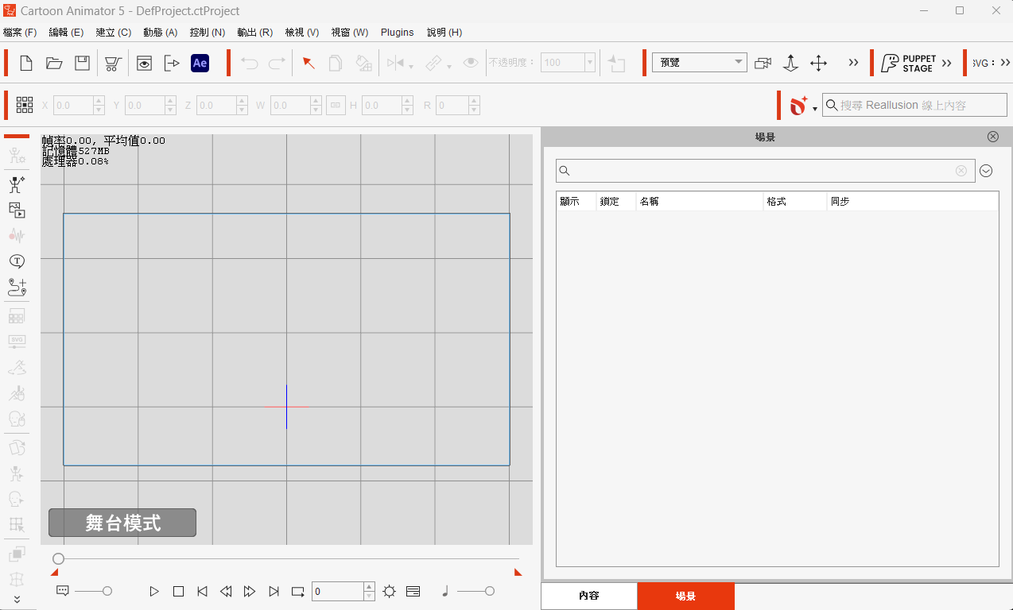Expand the left sidebar overflow chevron

pyautogui.click(x=17, y=599)
